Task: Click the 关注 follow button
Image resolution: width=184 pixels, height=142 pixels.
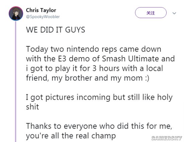Action: point(151,13)
